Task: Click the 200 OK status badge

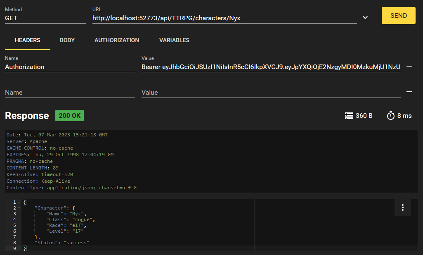Action: click(x=69, y=116)
